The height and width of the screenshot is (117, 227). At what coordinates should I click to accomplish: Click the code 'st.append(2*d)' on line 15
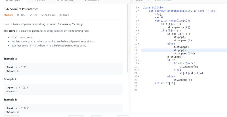point(184,54)
